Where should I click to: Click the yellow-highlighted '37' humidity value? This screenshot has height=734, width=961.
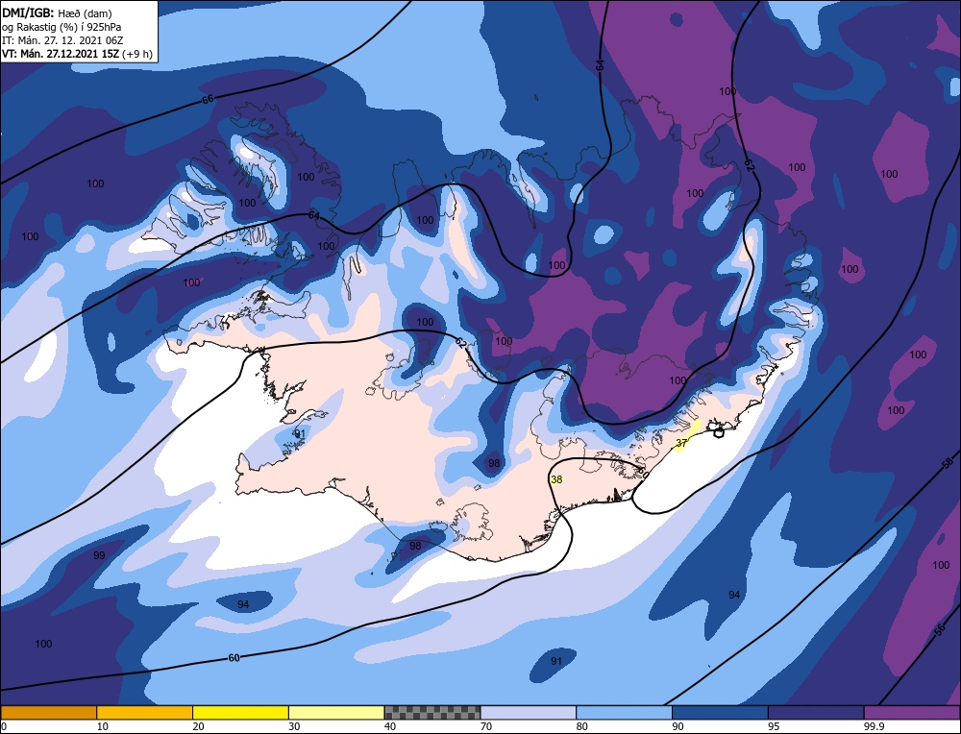tap(681, 443)
